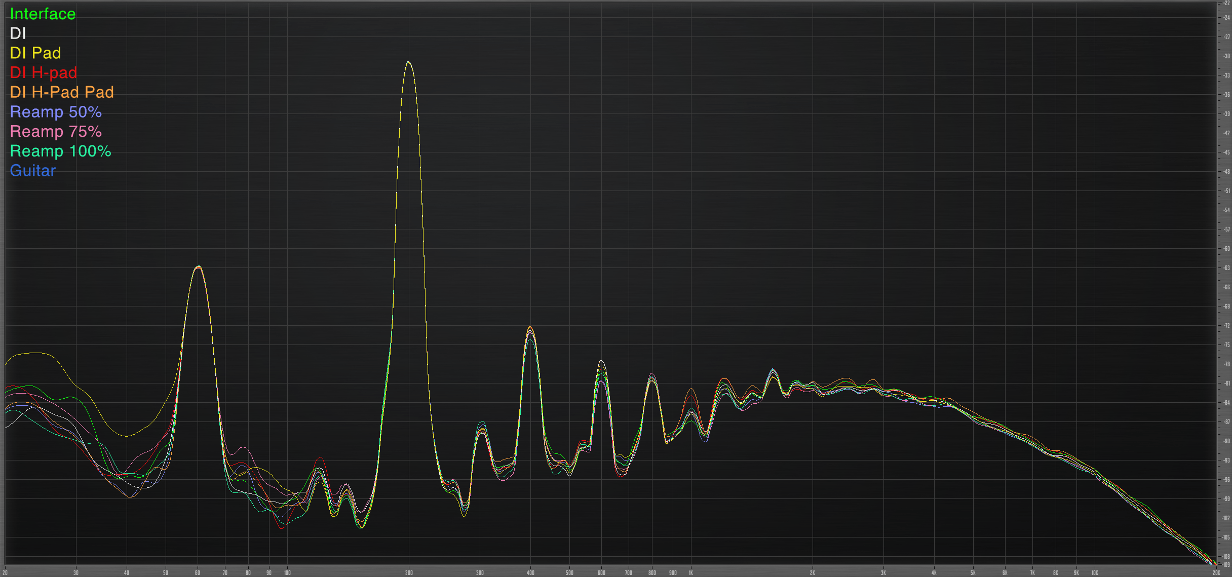
Task: Click the tip of the 200 Hz peak
Action: pos(408,62)
